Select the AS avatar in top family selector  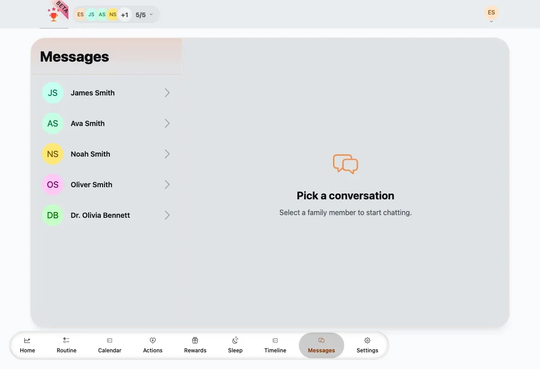102,14
